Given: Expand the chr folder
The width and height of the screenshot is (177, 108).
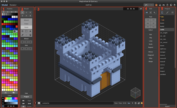Looking at the screenshot, I should pyautogui.click(x=161, y=20).
